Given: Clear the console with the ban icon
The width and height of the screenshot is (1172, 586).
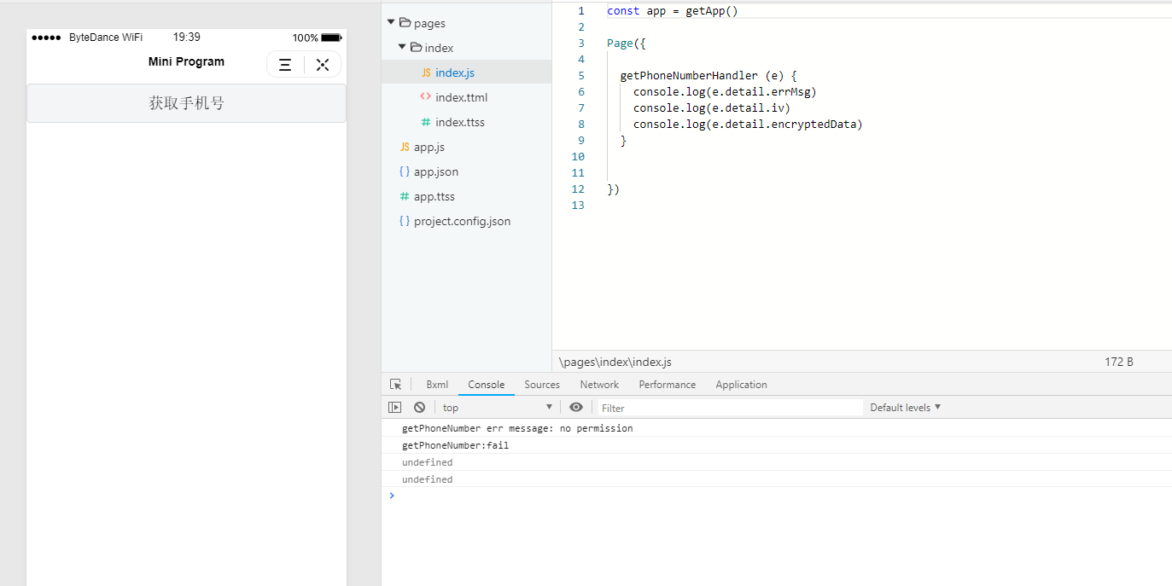Looking at the screenshot, I should (x=419, y=408).
